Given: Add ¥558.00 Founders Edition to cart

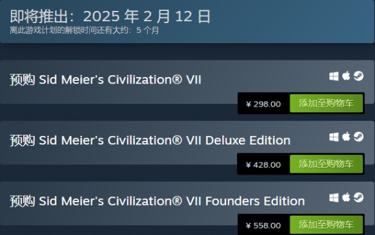Looking at the screenshot, I should pos(326,225).
